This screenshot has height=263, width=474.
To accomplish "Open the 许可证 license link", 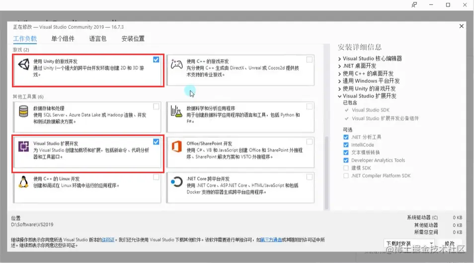I will (x=108, y=240).
